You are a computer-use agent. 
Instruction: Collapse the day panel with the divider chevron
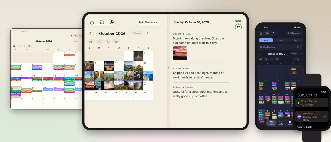[169, 68]
